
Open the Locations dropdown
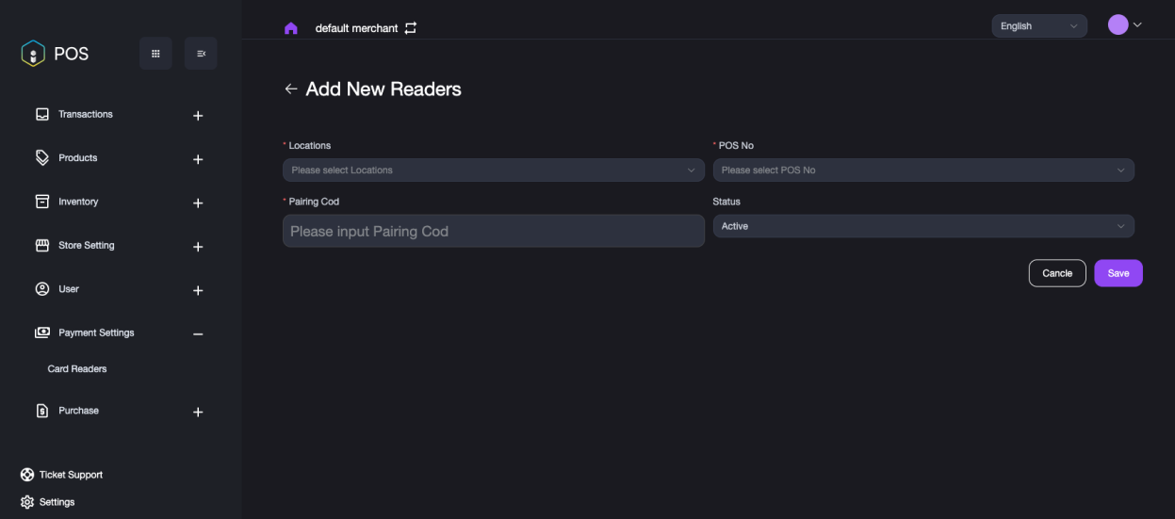[493, 170]
